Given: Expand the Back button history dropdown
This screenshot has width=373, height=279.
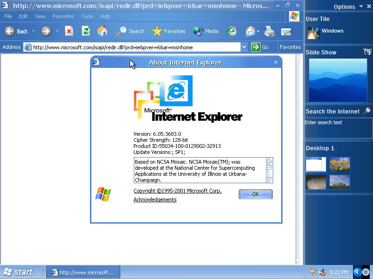Looking at the screenshot, I should [33, 31].
